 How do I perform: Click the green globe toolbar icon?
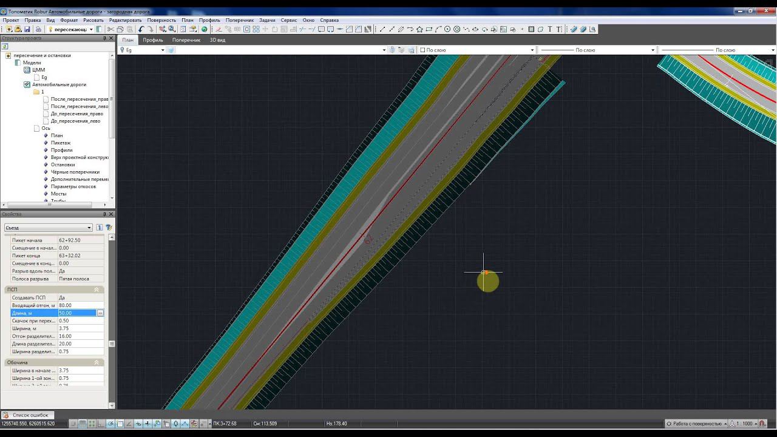(x=204, y=29)
